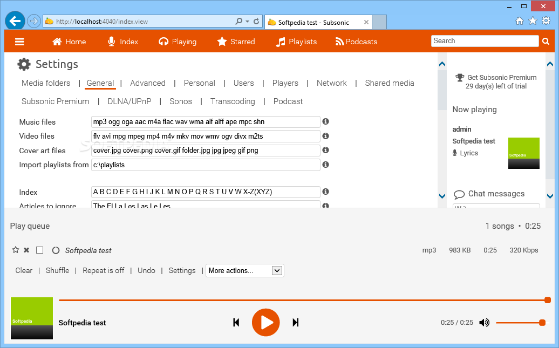Show info for Index setting
Screen dimensions: 559x348
[325, 192]
